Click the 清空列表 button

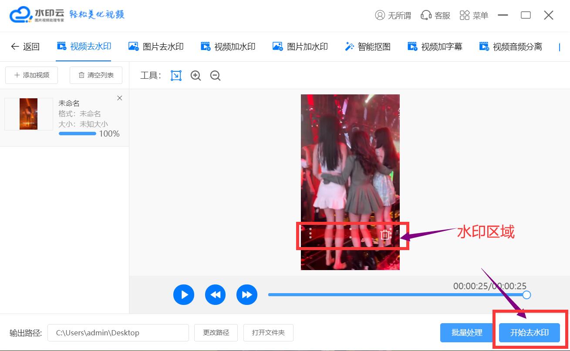pos(96,75)
